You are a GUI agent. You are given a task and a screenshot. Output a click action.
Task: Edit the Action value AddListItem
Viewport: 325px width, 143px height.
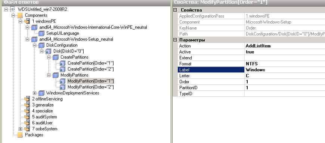[x=285, y=46]
